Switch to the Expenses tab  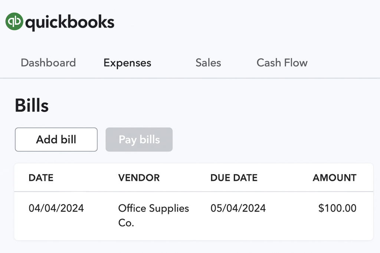coord(127,63)
